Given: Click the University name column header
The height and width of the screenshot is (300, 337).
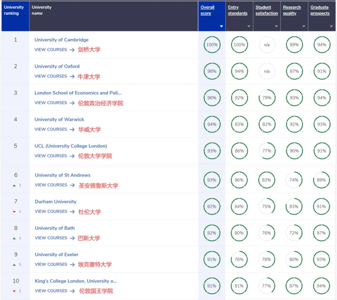Looking at the screenshot, I should coord(114,16).
